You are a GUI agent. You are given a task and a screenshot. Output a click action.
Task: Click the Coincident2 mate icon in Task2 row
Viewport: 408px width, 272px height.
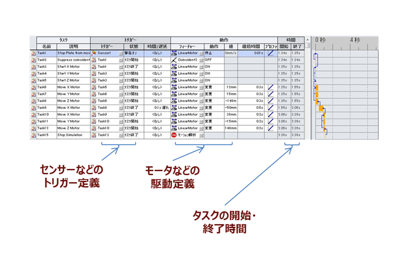coord(174,60)
